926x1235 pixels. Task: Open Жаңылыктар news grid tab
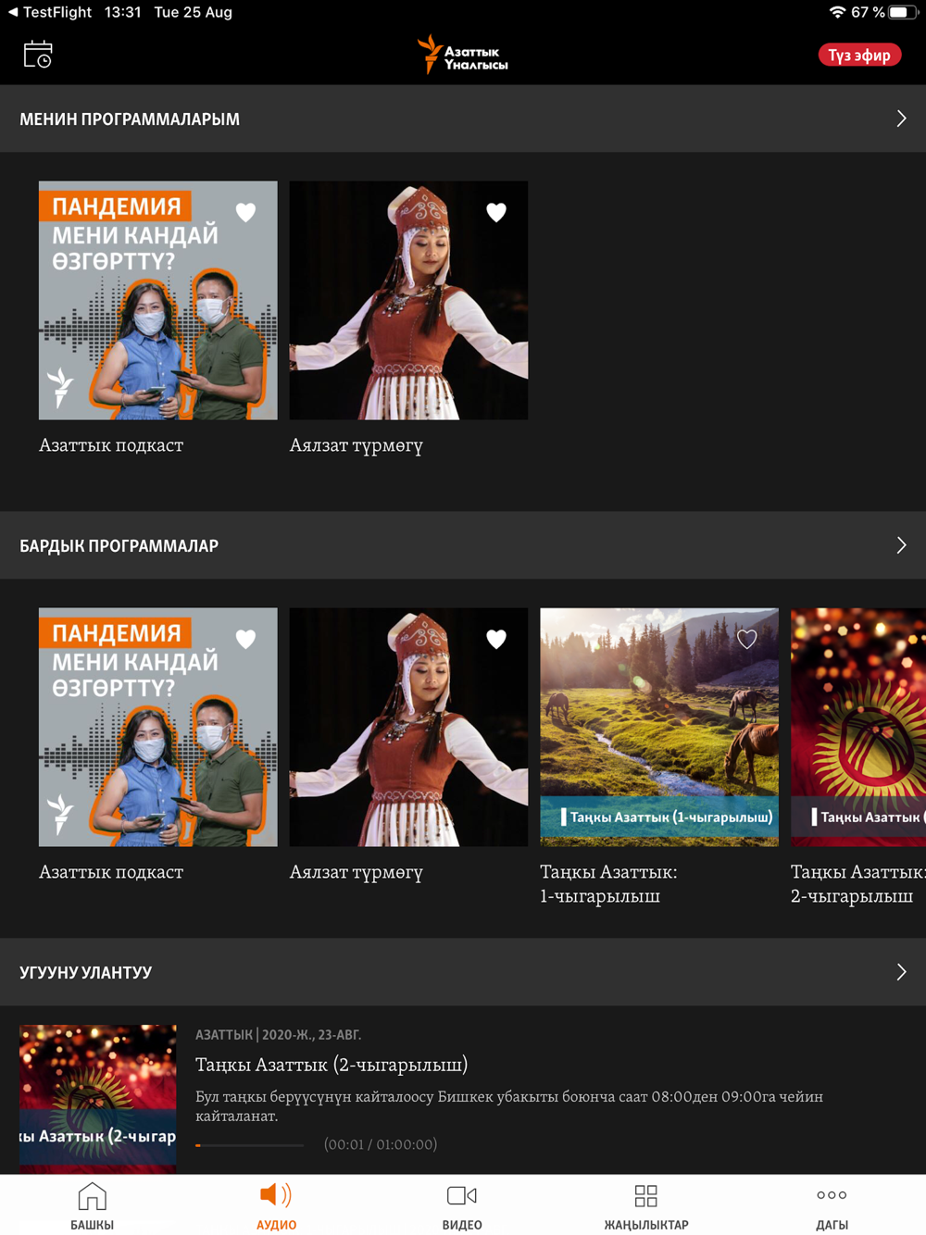[x=646, y=1205]
